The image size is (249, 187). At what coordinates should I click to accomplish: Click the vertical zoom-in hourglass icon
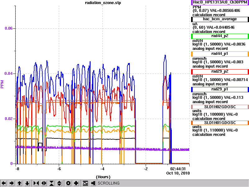pyautogui.click(x=52, y=183)
